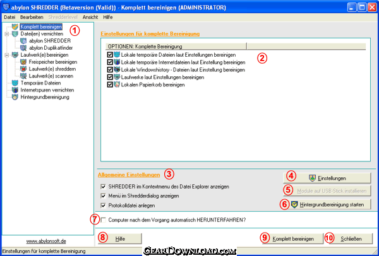Uncheck Laufwerke laut Einstellungen bereinigen

tap(110, 77)
